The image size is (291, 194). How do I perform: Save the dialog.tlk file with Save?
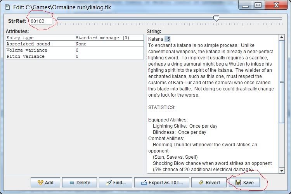(244, 182)
